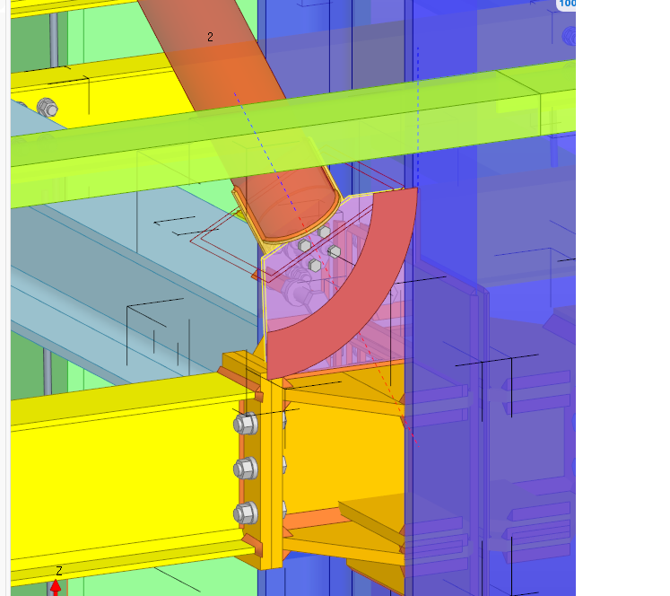Click the red Z axis arrow

pyautogui.click(x=56, y=587)
